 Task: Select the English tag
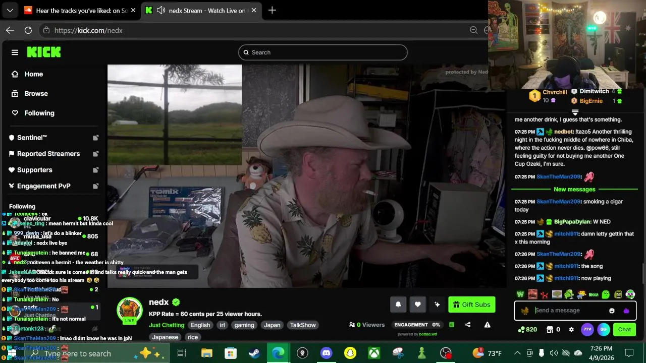(x=200, y=325)
